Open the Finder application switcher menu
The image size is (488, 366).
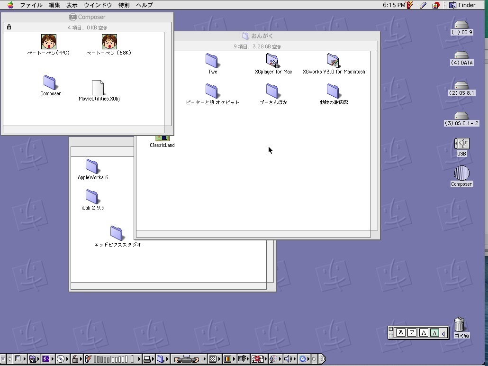coord(462,5)
